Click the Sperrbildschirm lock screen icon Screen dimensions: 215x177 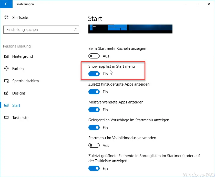click(6, 81)
